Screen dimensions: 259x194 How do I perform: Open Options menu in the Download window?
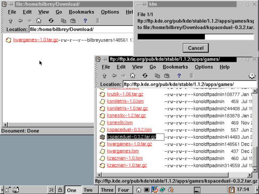110,12
